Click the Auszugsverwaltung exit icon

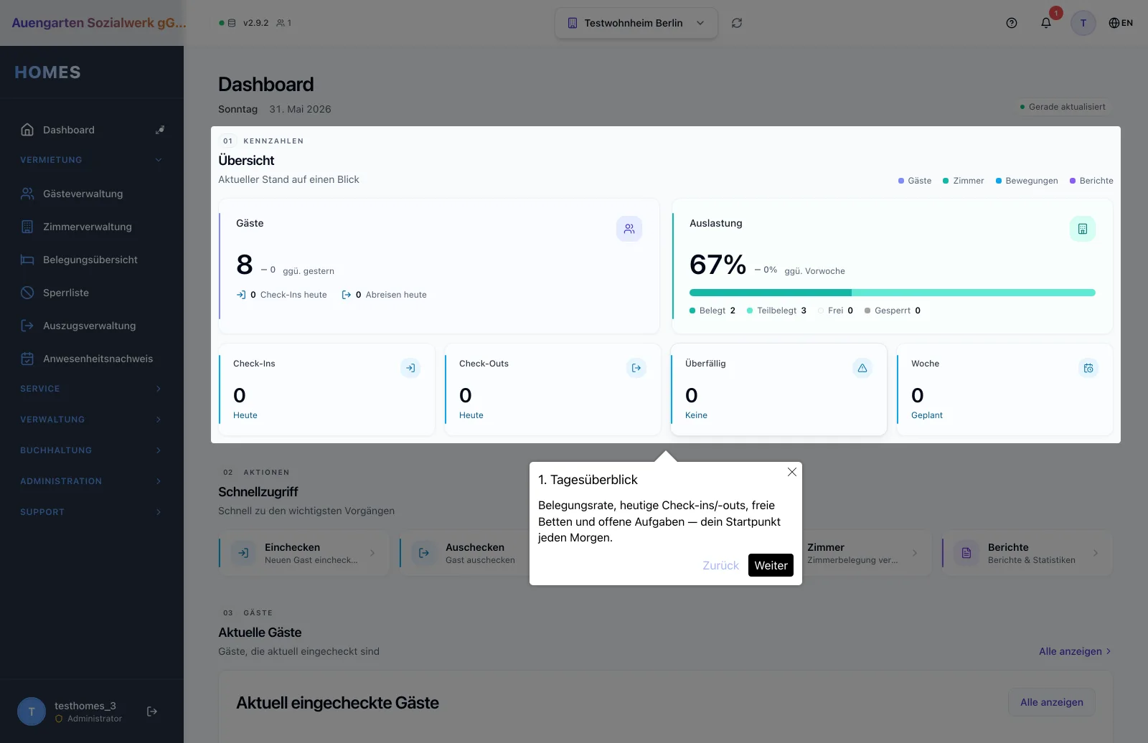pos(27,326)
